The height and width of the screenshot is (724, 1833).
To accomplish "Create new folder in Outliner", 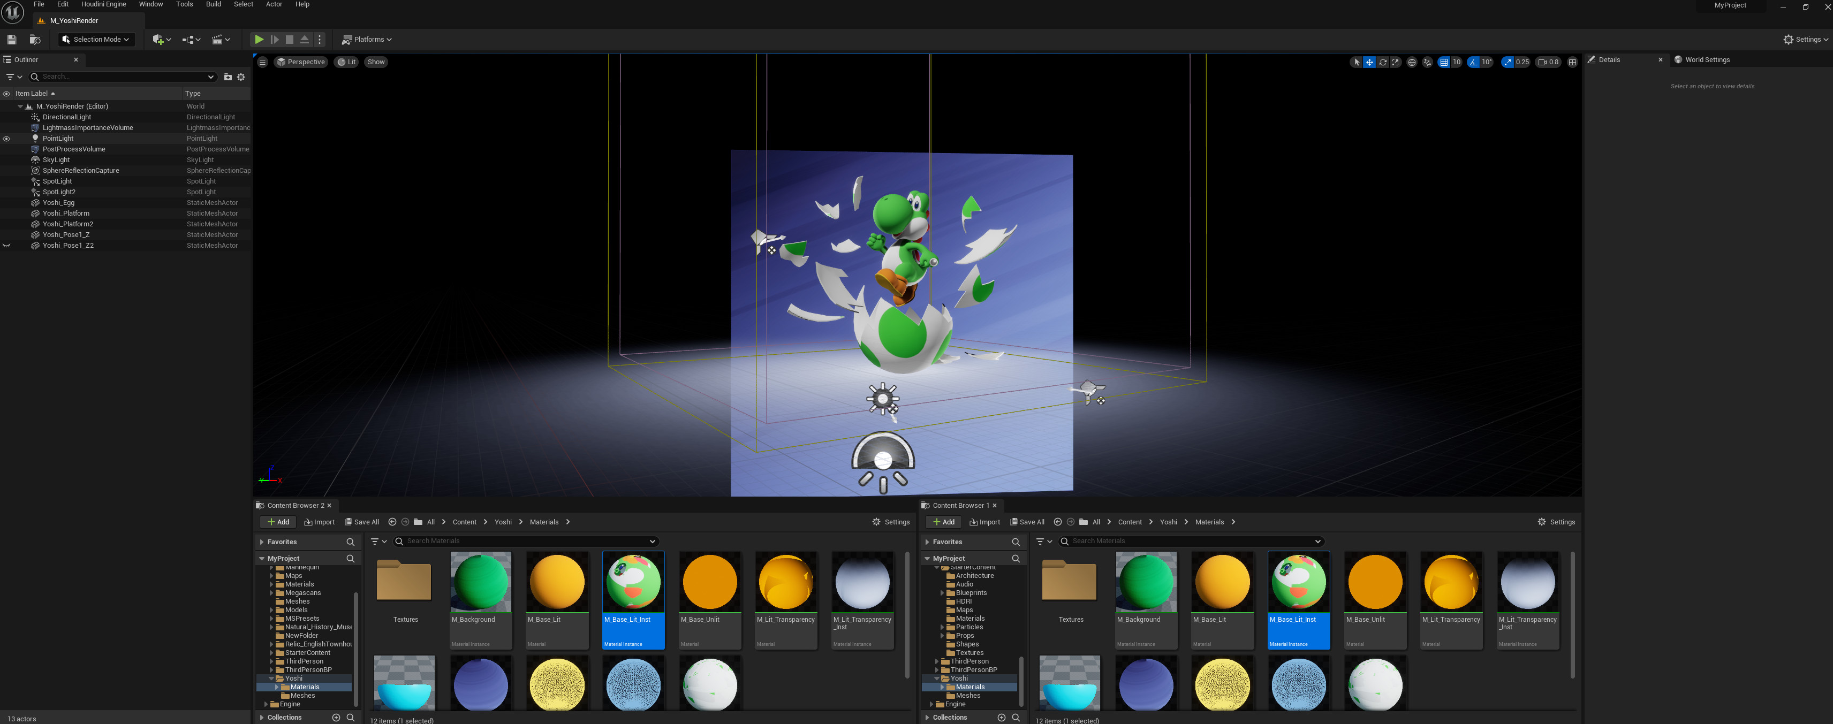I will tap(228, 77).
